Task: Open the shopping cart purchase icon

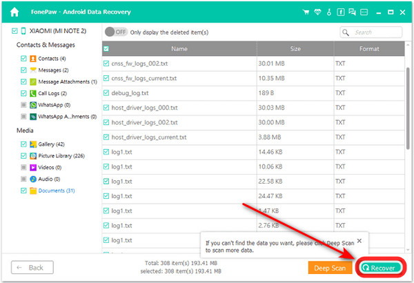Action: click(x=306, y=12)
